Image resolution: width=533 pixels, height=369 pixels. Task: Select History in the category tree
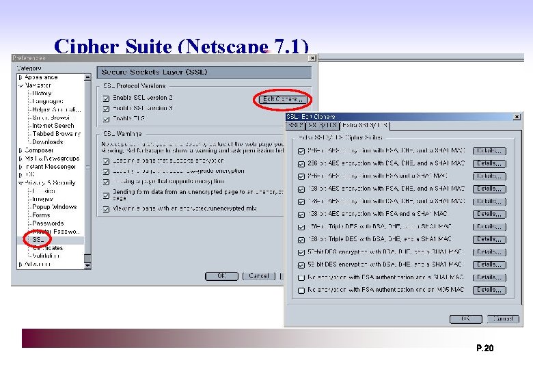coord(42,93)
